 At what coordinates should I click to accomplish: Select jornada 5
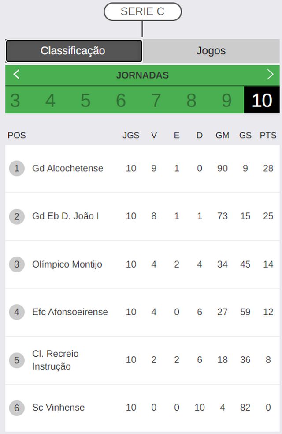(85, 100)
